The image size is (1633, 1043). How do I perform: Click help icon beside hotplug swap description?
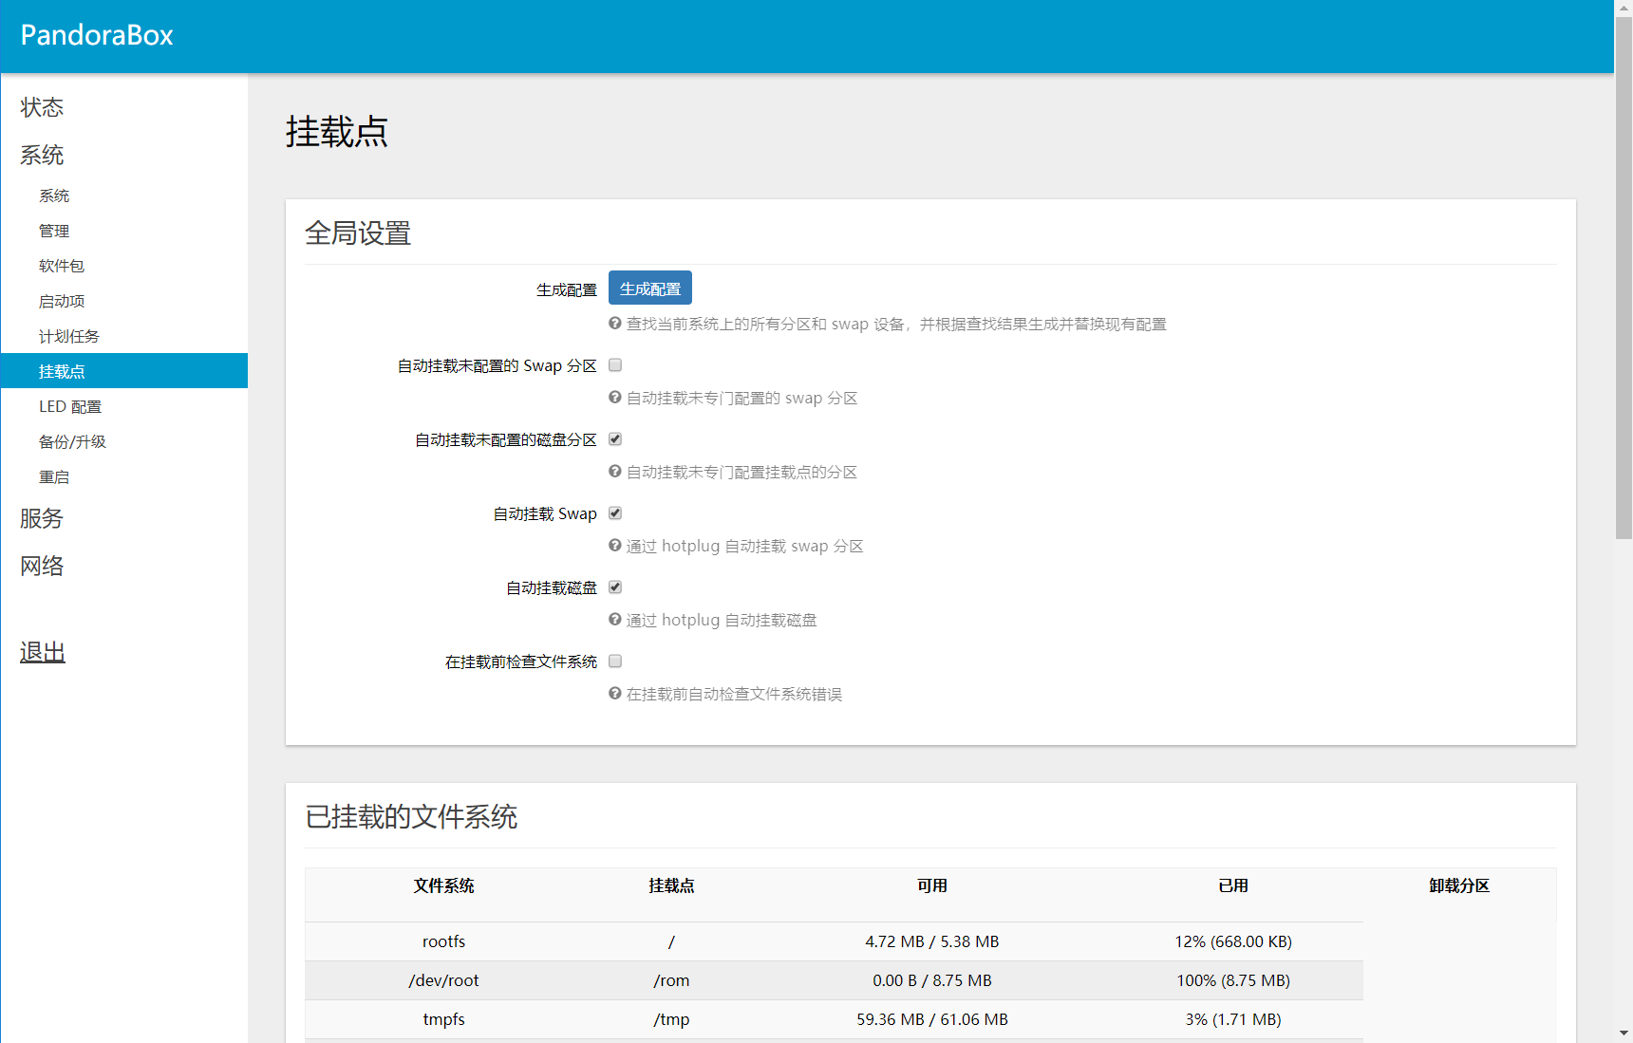(615, 546)
